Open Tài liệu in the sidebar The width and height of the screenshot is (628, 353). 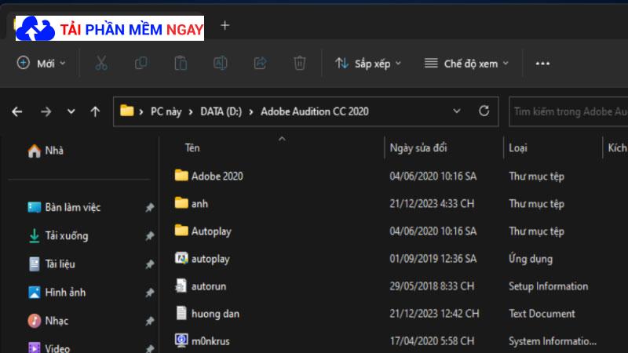[x=51, y=264]
